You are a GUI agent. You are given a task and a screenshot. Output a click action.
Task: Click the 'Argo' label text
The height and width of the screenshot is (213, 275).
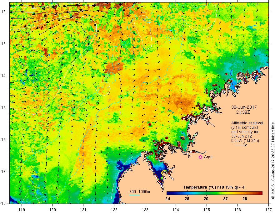tap(208, 157)
